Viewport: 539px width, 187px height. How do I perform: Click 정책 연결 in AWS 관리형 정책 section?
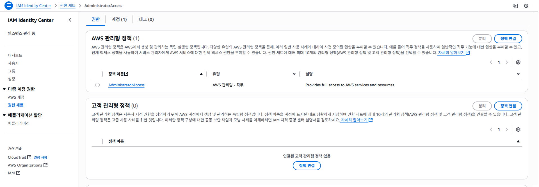(508, 39)
